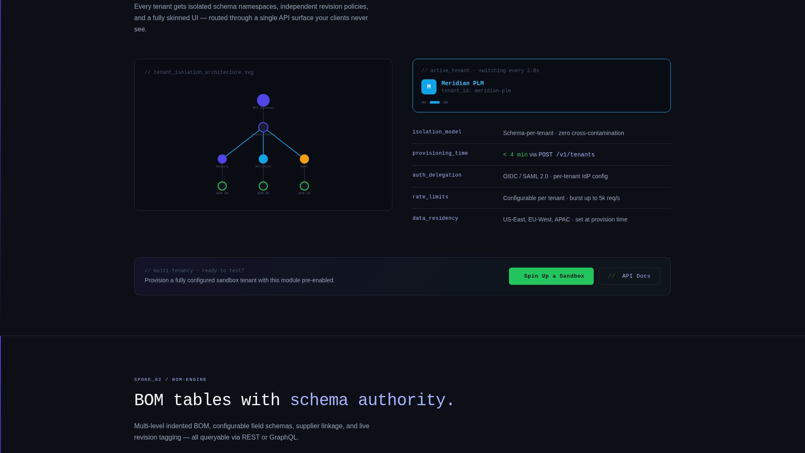The width and height of the screenshot is (805, 453).
Task: Switch to first tenant indicator dot
Action: tap(424, 102)
